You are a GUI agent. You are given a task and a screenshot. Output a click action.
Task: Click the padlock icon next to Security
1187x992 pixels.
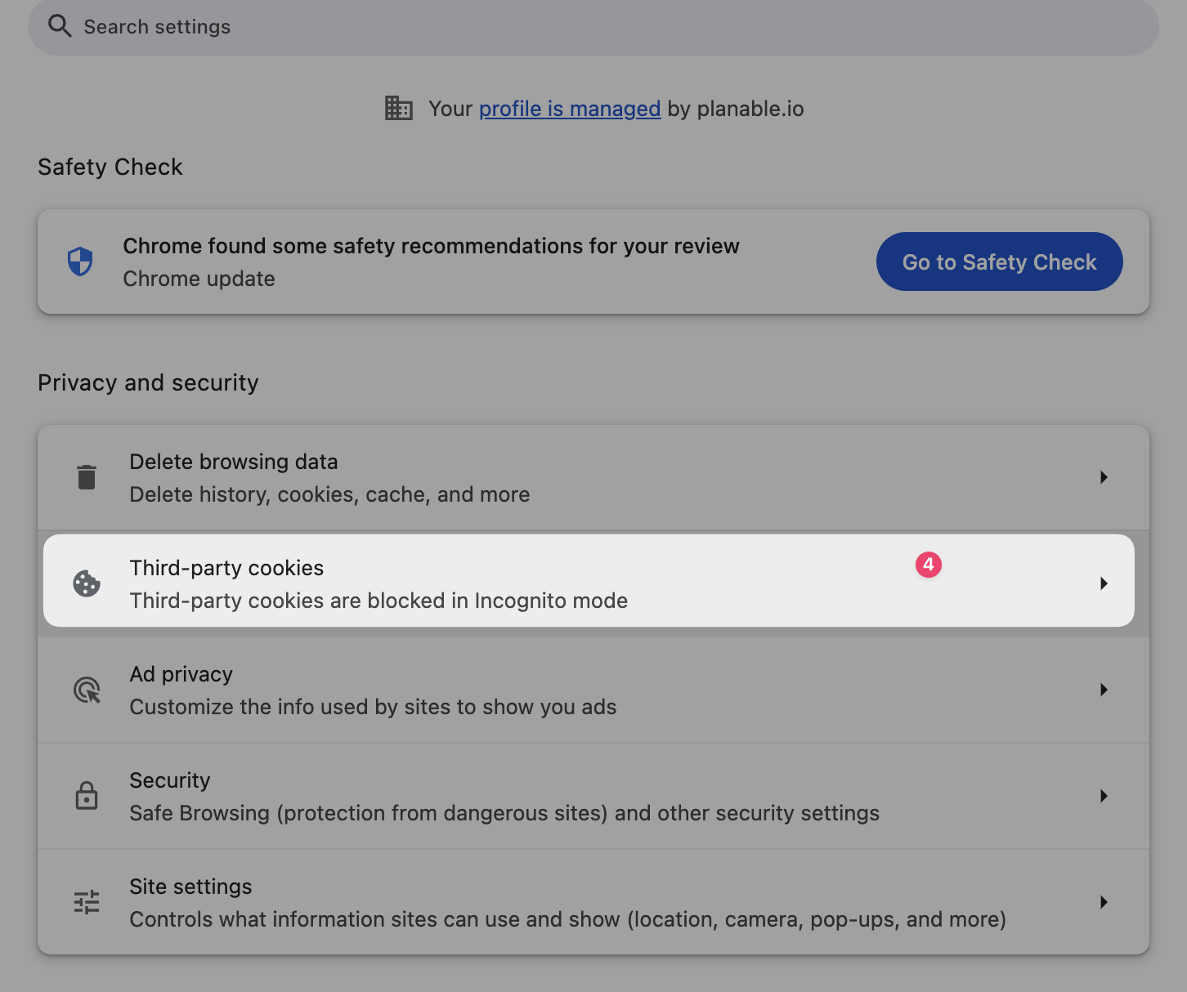click(x=87, y=796)
